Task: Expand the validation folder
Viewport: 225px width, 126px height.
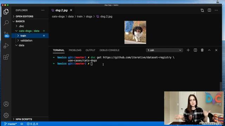Action: tap(30, 41)
